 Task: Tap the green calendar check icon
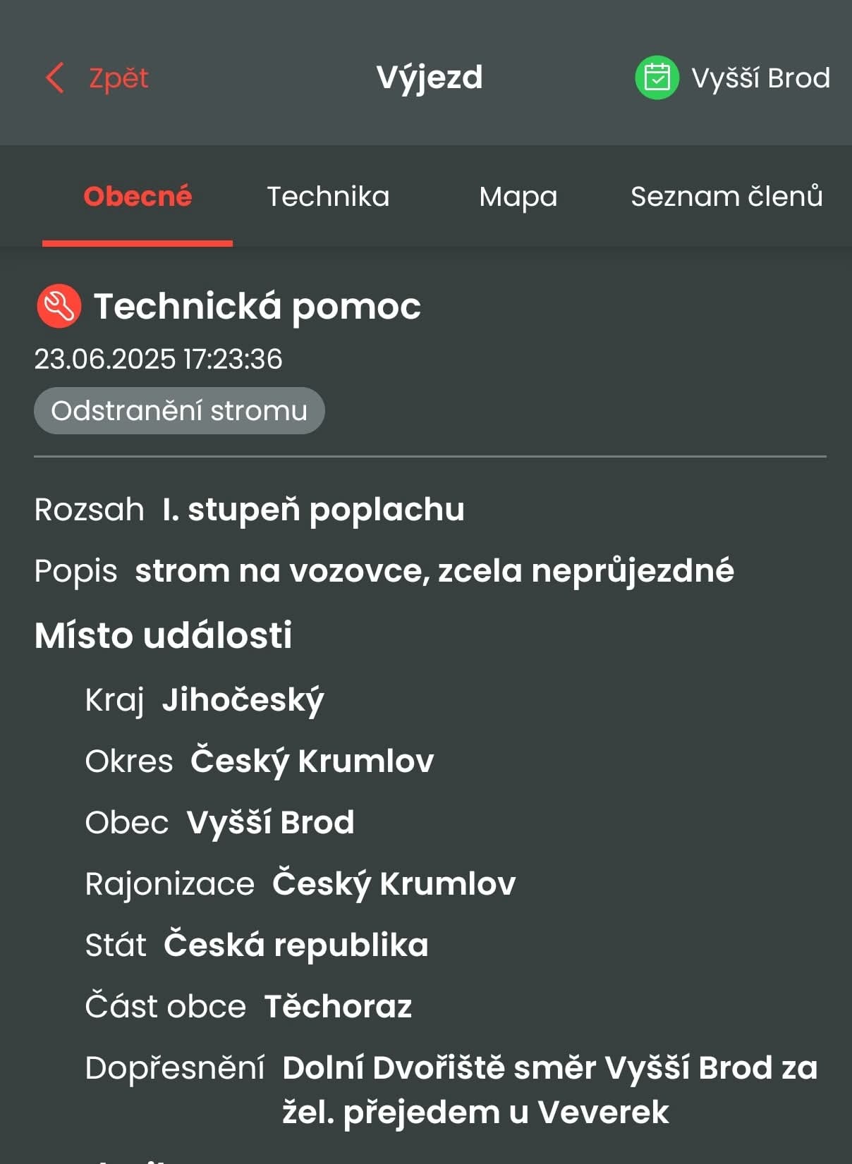coord(657,78)
